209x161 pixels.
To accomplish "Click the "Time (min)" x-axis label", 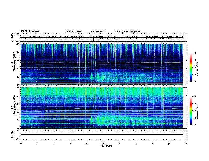I will click(x=106, y=146).
